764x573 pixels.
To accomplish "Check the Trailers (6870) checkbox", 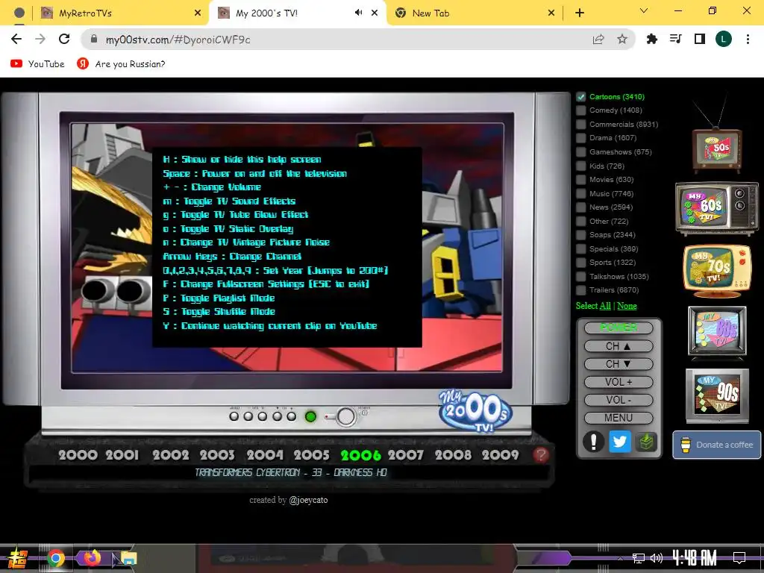I will click(x=580, y=290).
